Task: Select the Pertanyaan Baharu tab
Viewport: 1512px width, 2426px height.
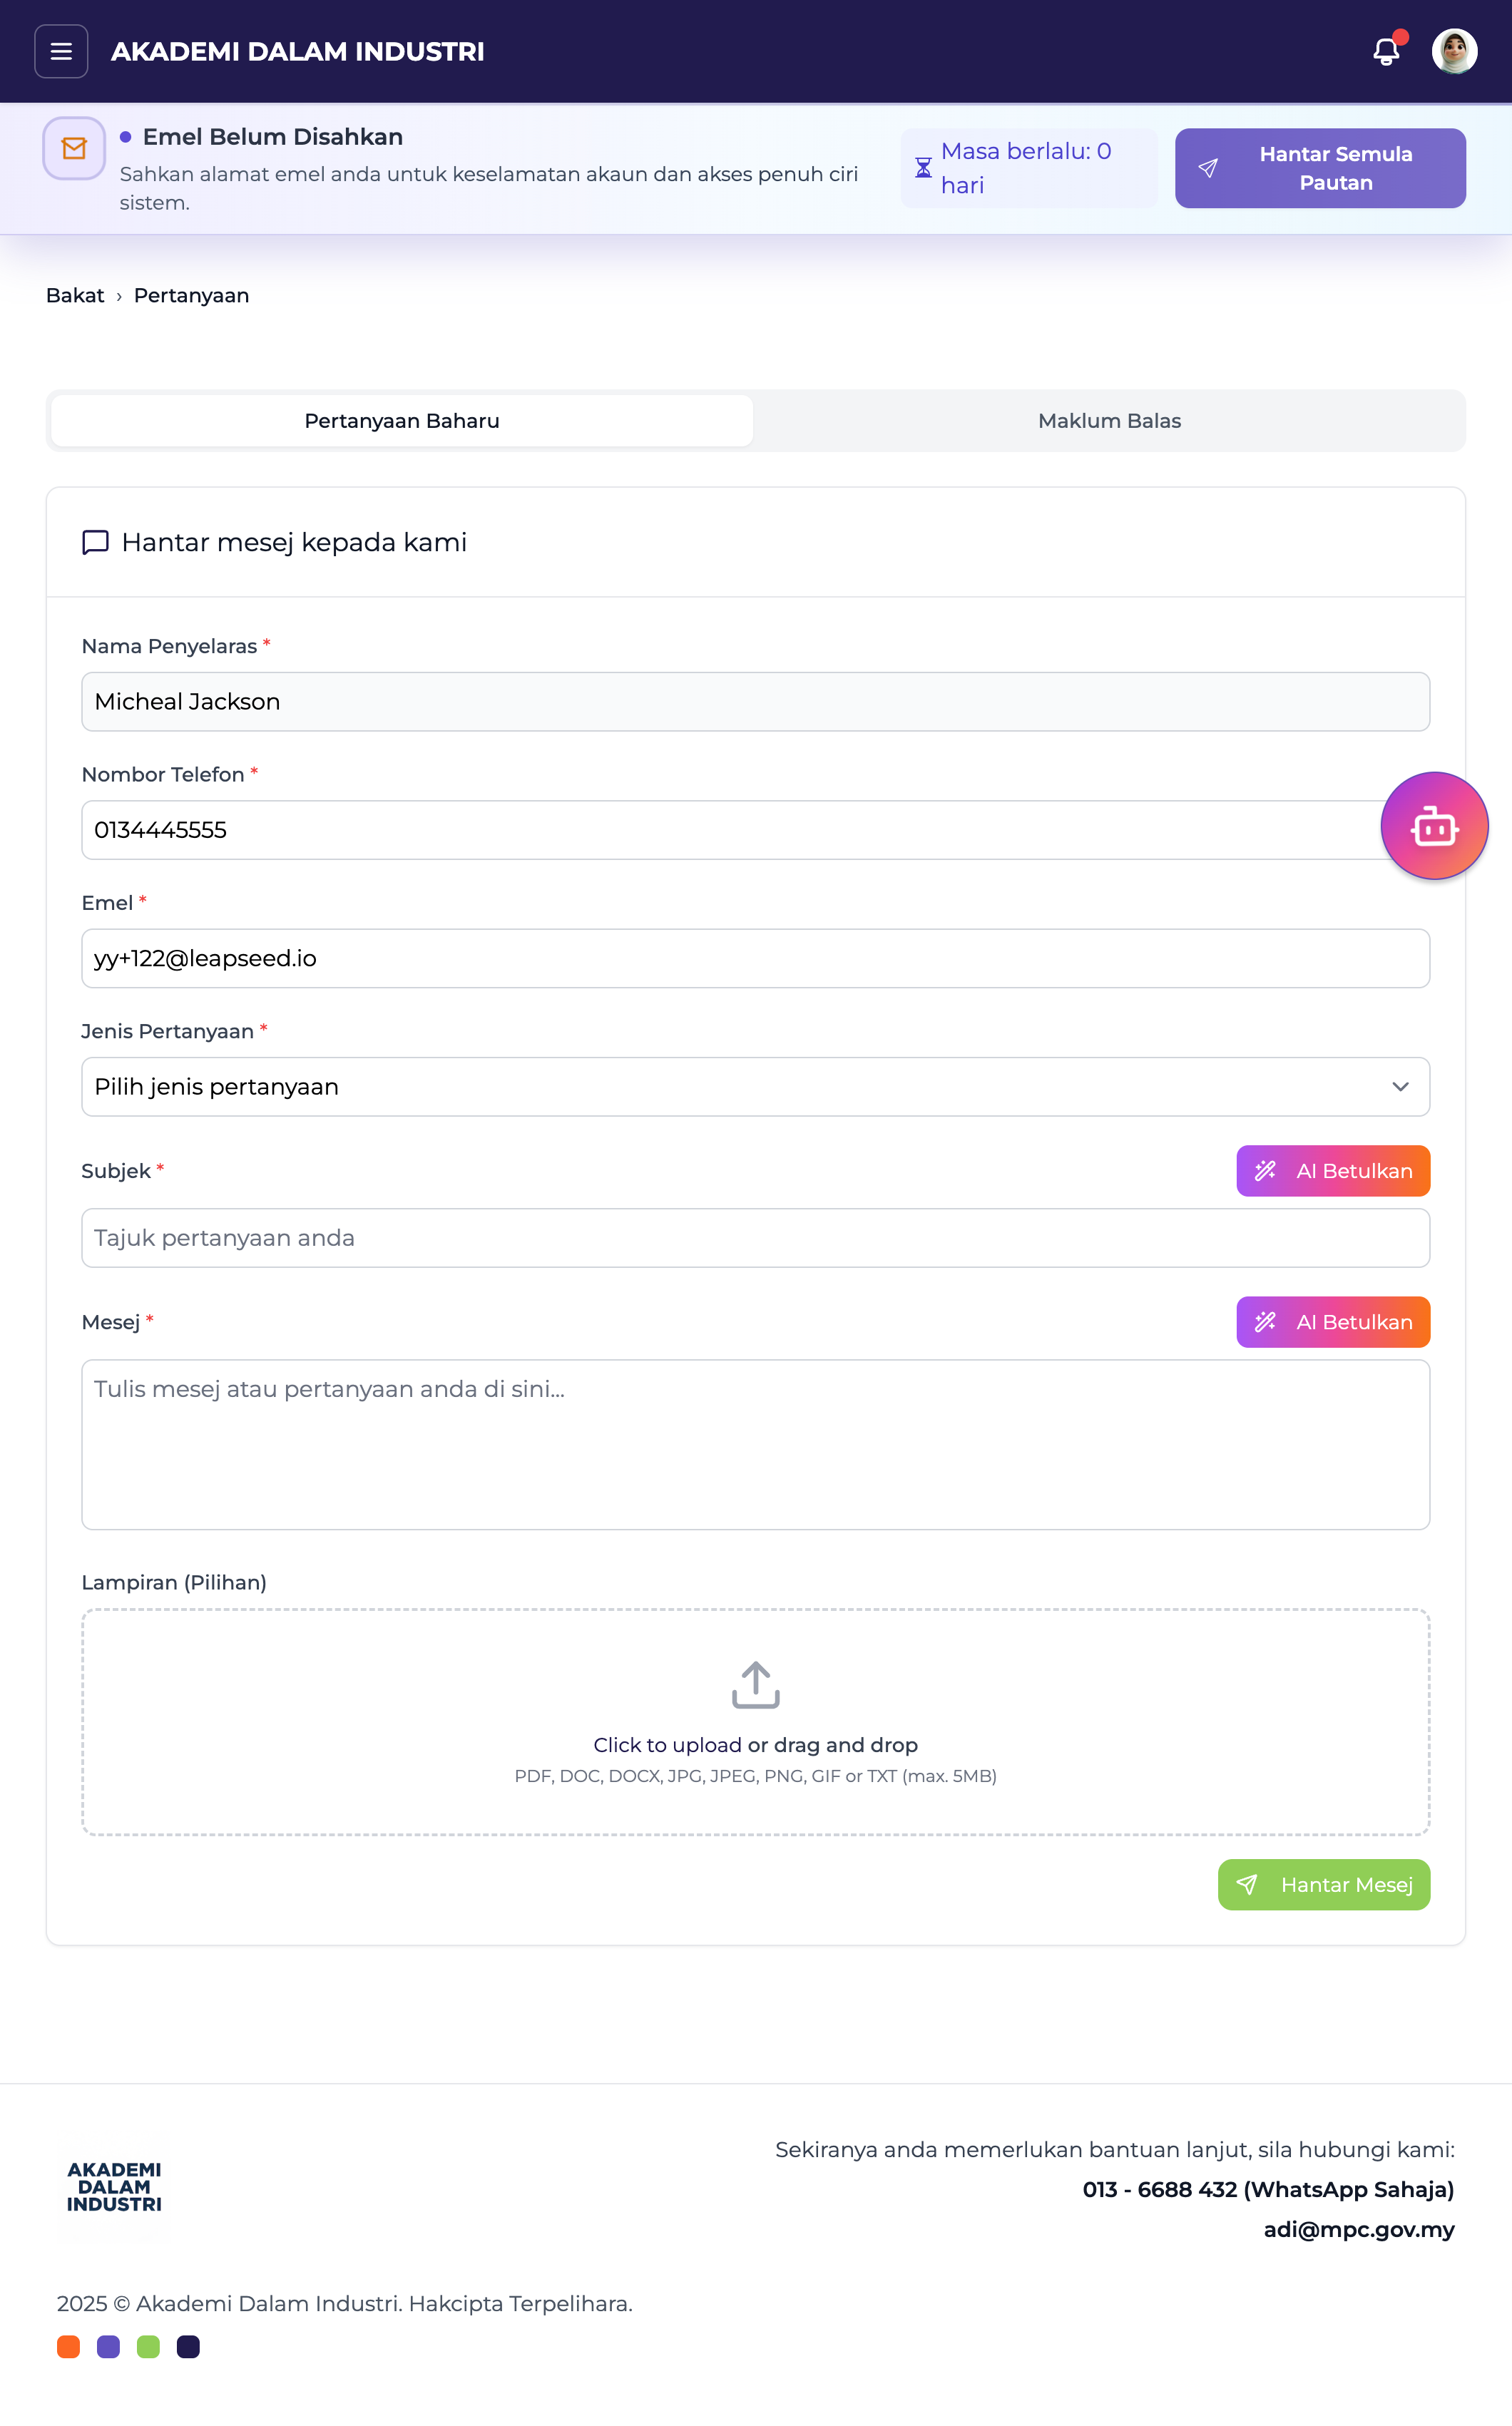Action: [x=402, y=421]
